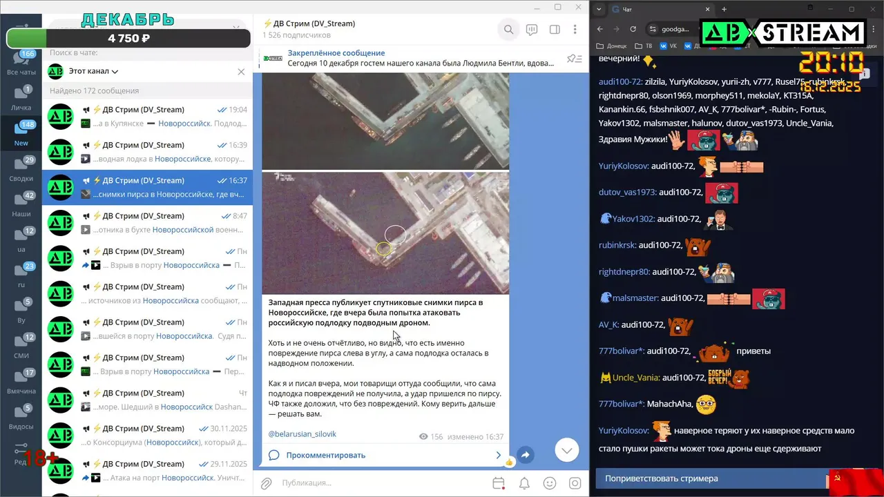Image resolution: width=884 pixels, height=497 pixels.
Task: Open the 16:39 подводная лодка search result
Action: tap(147, 152)
